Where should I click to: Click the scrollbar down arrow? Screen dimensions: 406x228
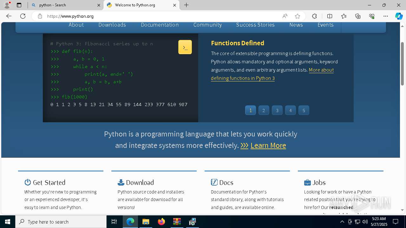[x=403, y=210]
